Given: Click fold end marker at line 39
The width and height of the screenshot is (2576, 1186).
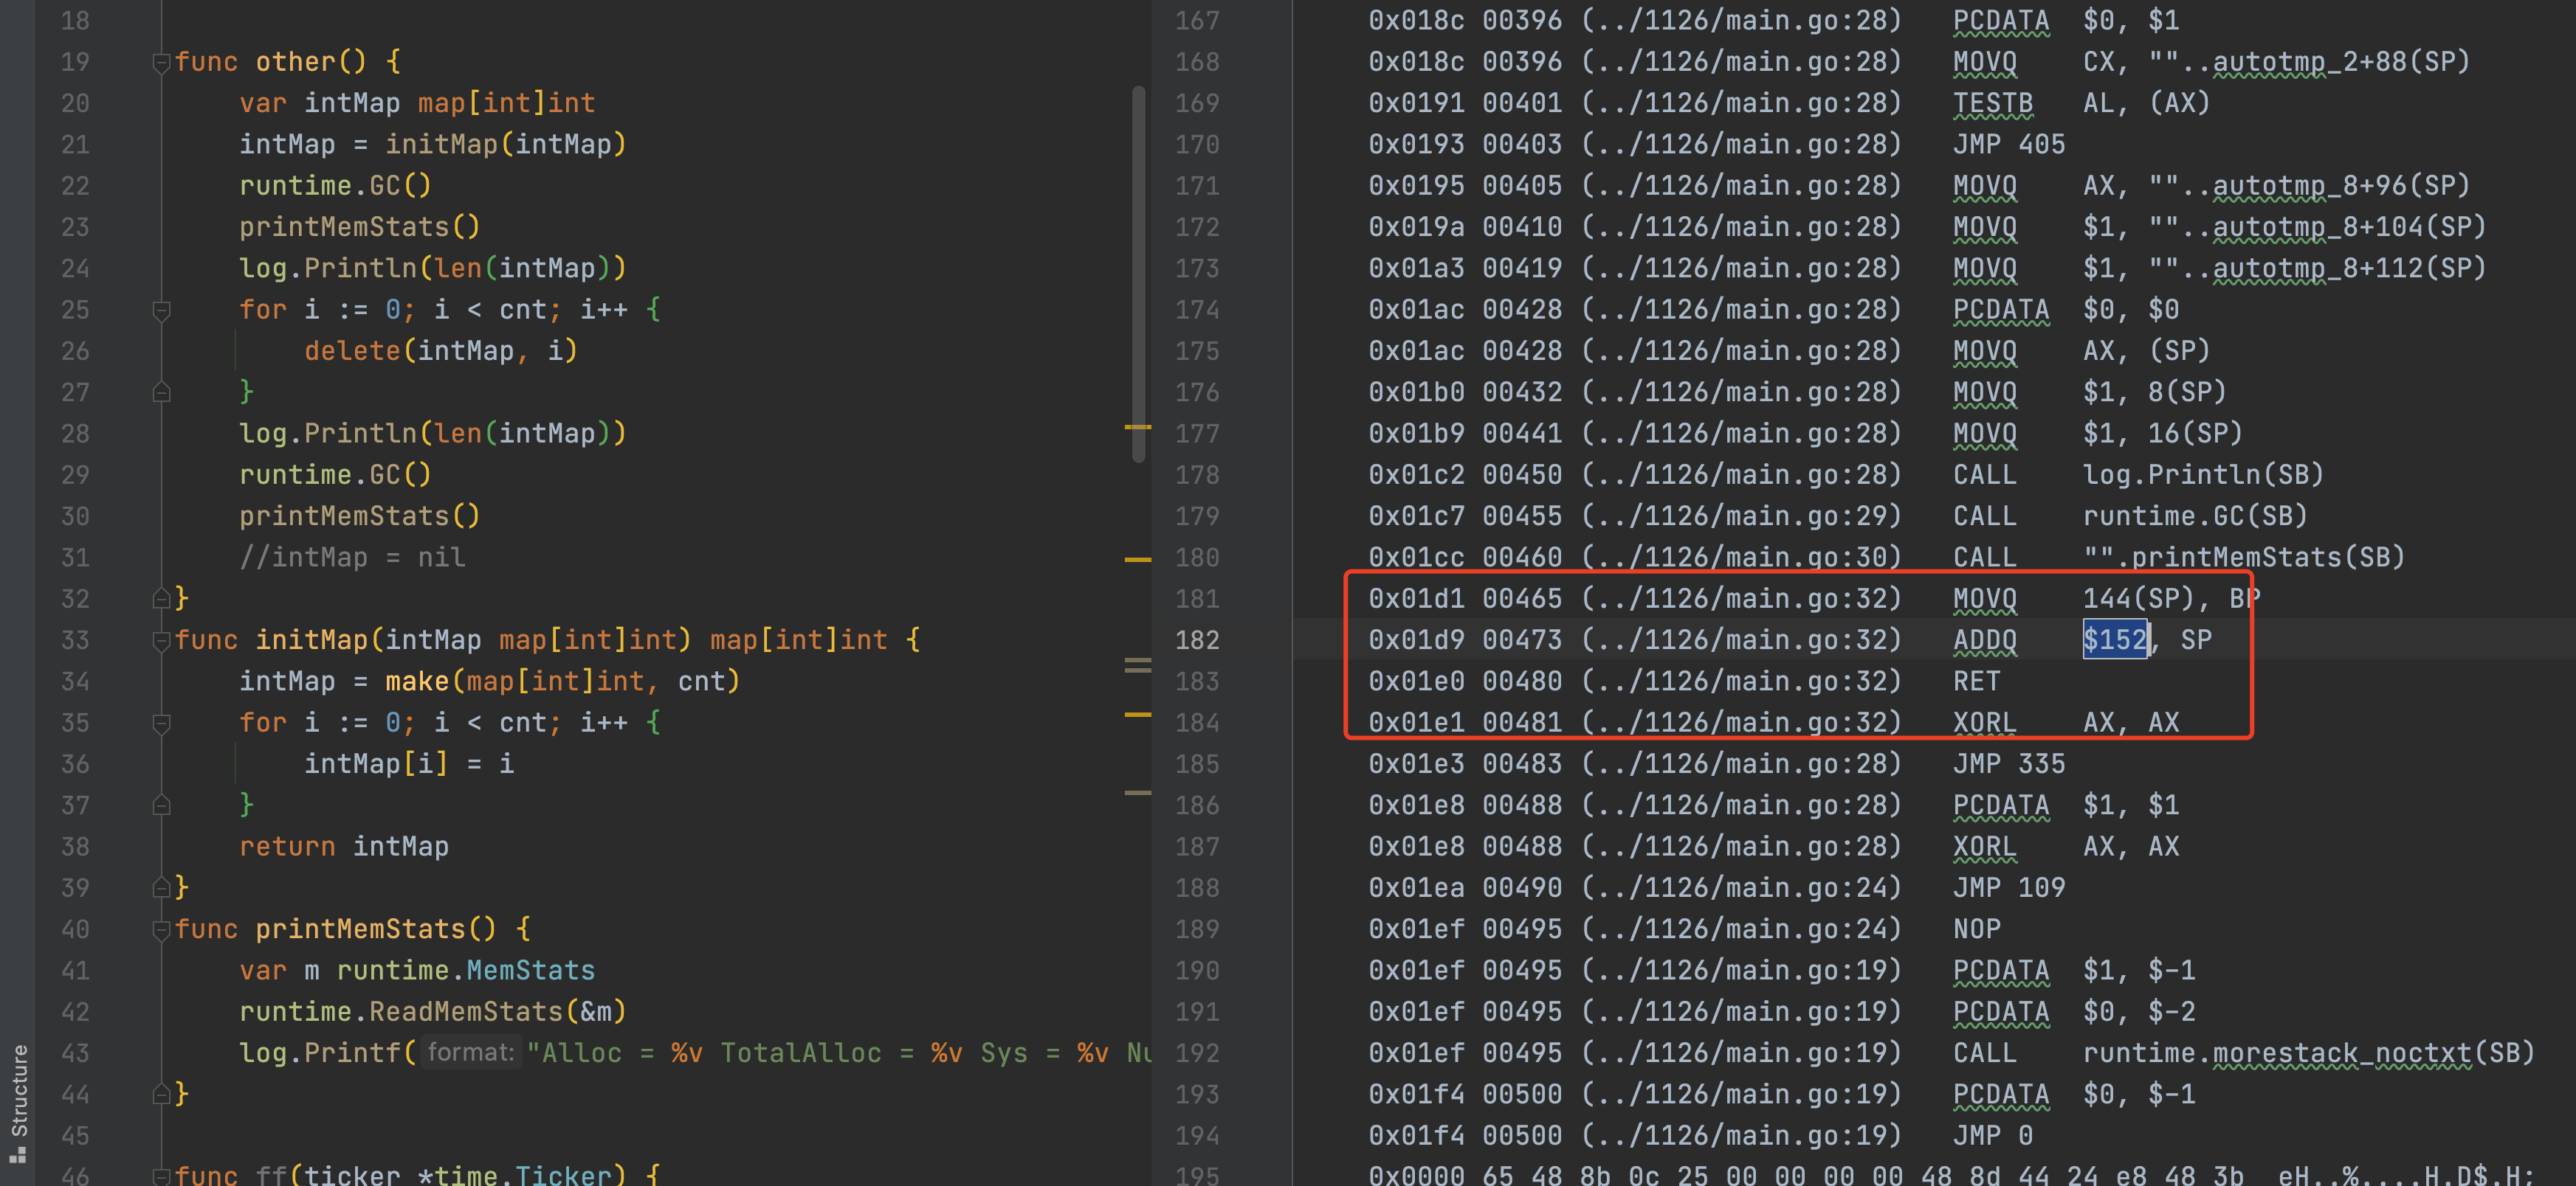Looking at the screenshot, I should click(161, 888).
